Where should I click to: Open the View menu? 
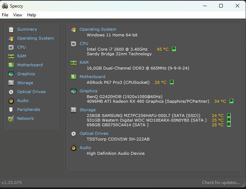tap(17, 15)
